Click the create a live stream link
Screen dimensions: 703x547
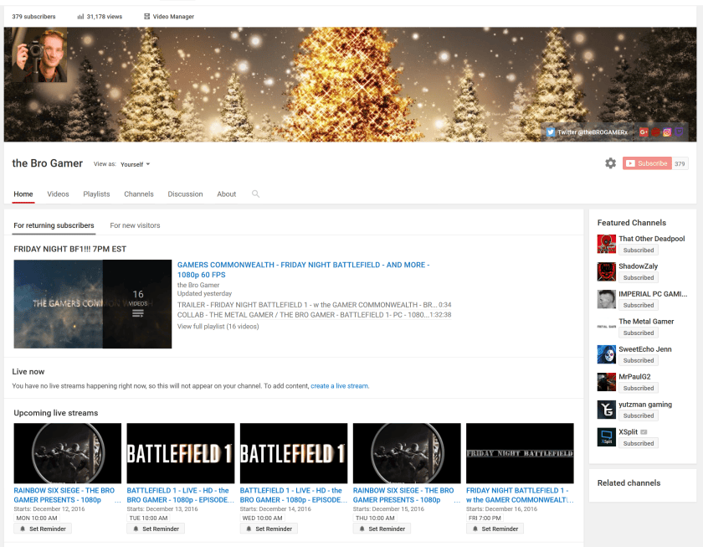click(x=340, y=386)
